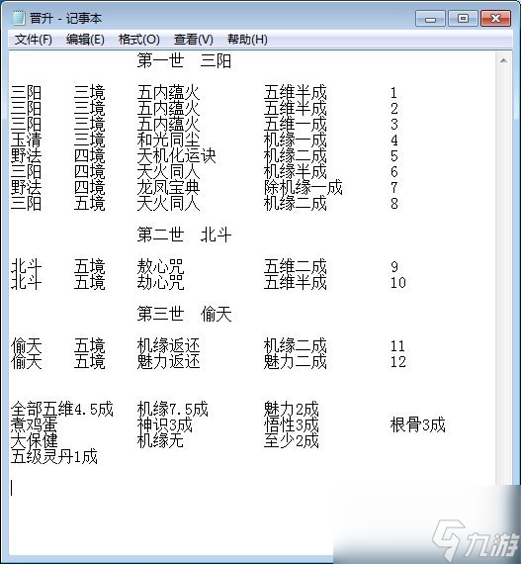The width and height of the screenshot is (521, 564).
Task: Click the text 大保健
Action: pyautogui.click(x=34, y=440)
